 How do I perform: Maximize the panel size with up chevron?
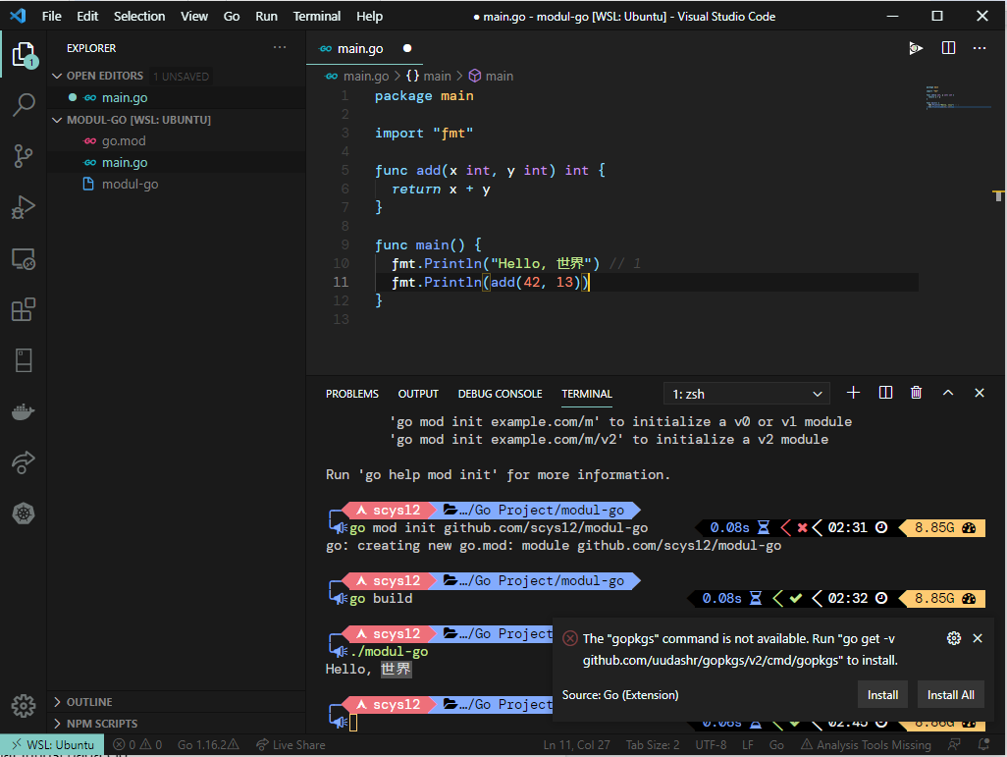pyautogui.click(x=948, y=393)
